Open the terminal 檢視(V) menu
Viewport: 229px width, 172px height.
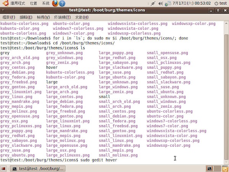(x=43, y=17)
